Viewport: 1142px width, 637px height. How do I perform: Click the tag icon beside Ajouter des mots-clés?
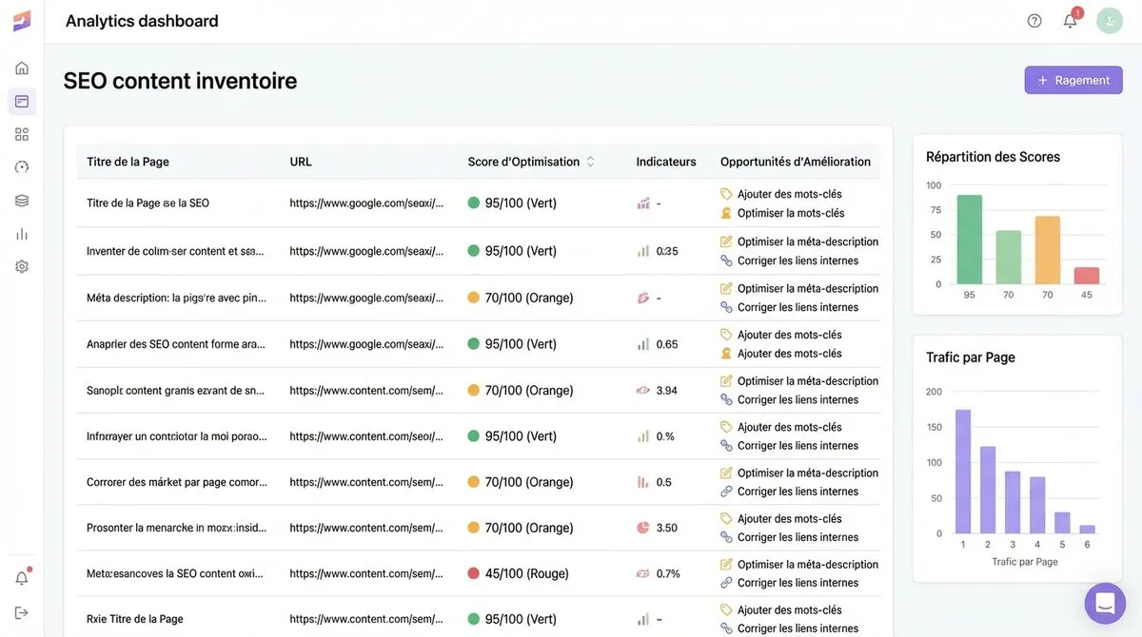(725, 193)
